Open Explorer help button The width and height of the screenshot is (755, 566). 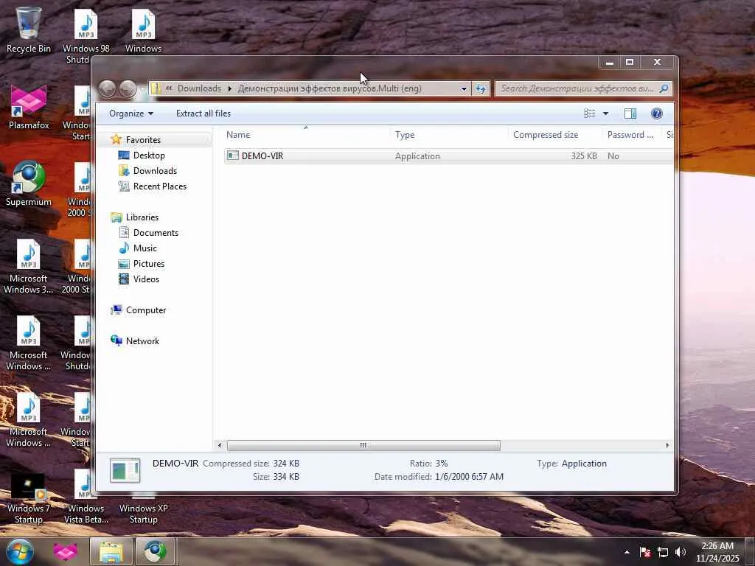click(x=656, y=113)
